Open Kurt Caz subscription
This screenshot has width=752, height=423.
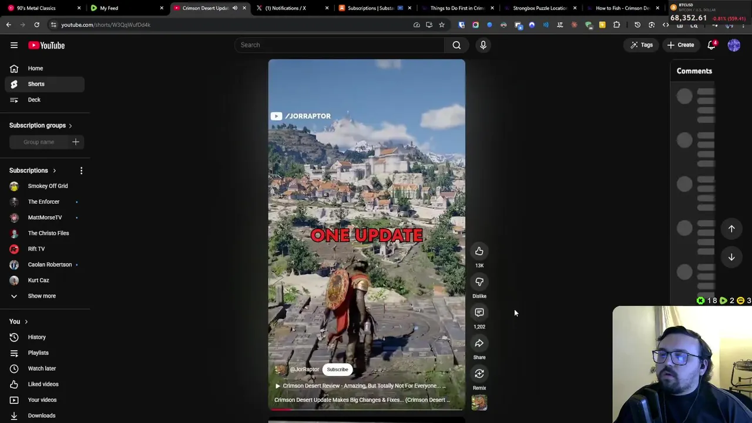tap(45, 280)
